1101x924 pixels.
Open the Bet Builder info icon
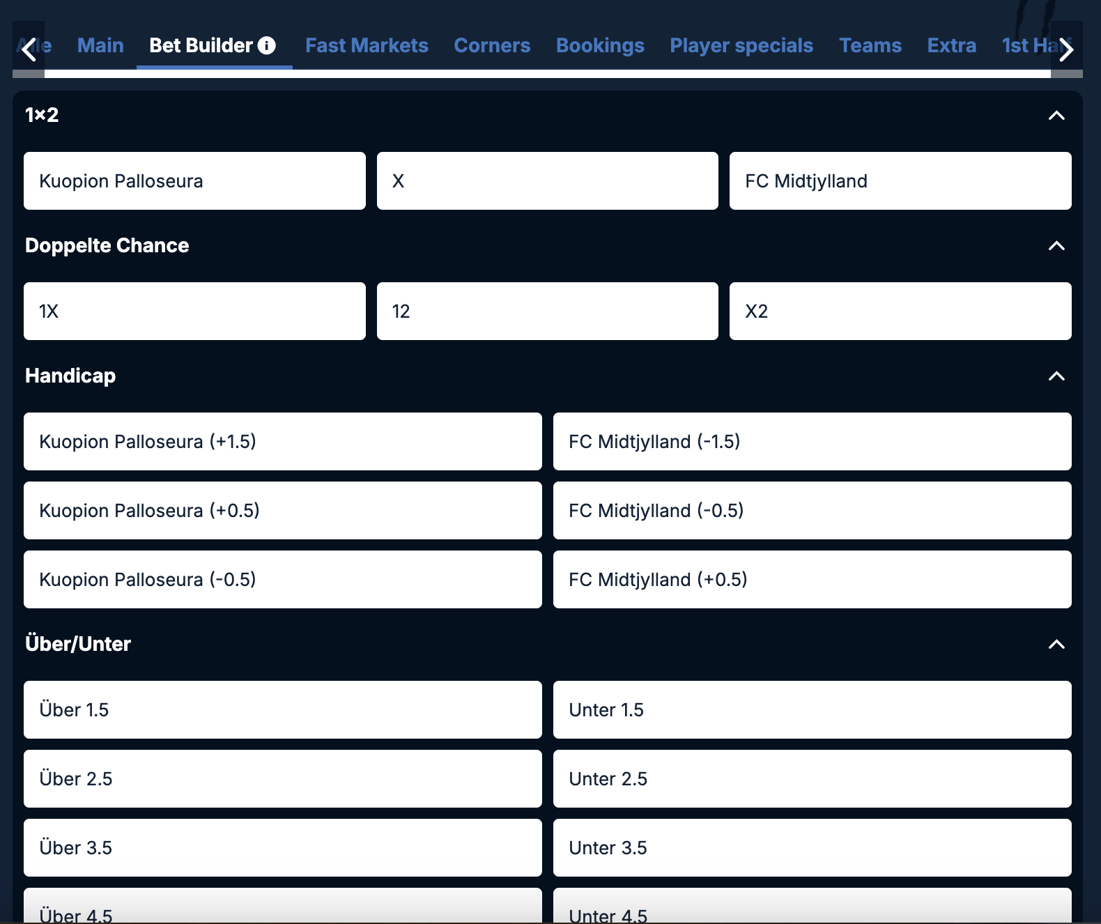tap(267, 45)
